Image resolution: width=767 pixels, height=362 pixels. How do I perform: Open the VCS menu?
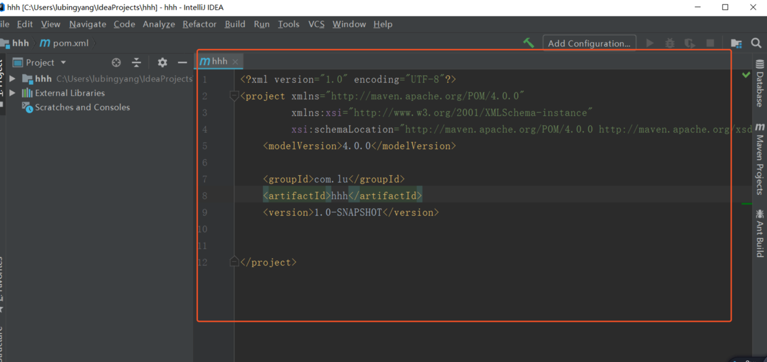coord(316,24)
